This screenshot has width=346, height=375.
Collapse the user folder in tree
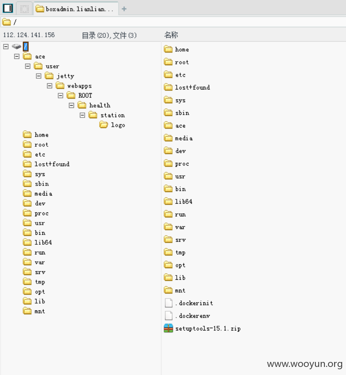pyautogui.click(x=28, y=66)
